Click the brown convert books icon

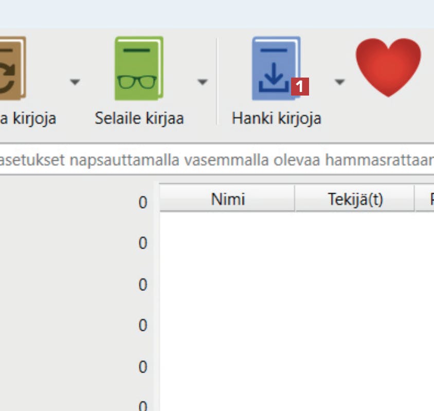point(12,68)
